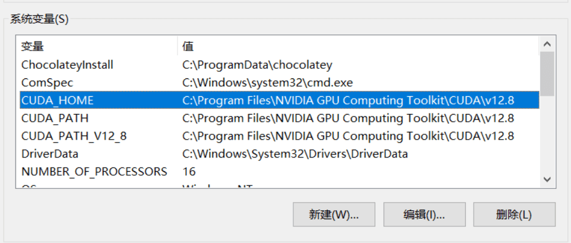Image resolution: width=571 pixels, height=243 pixels.
Task: Click the Edit (编辑) button
Action: (424, 214)
